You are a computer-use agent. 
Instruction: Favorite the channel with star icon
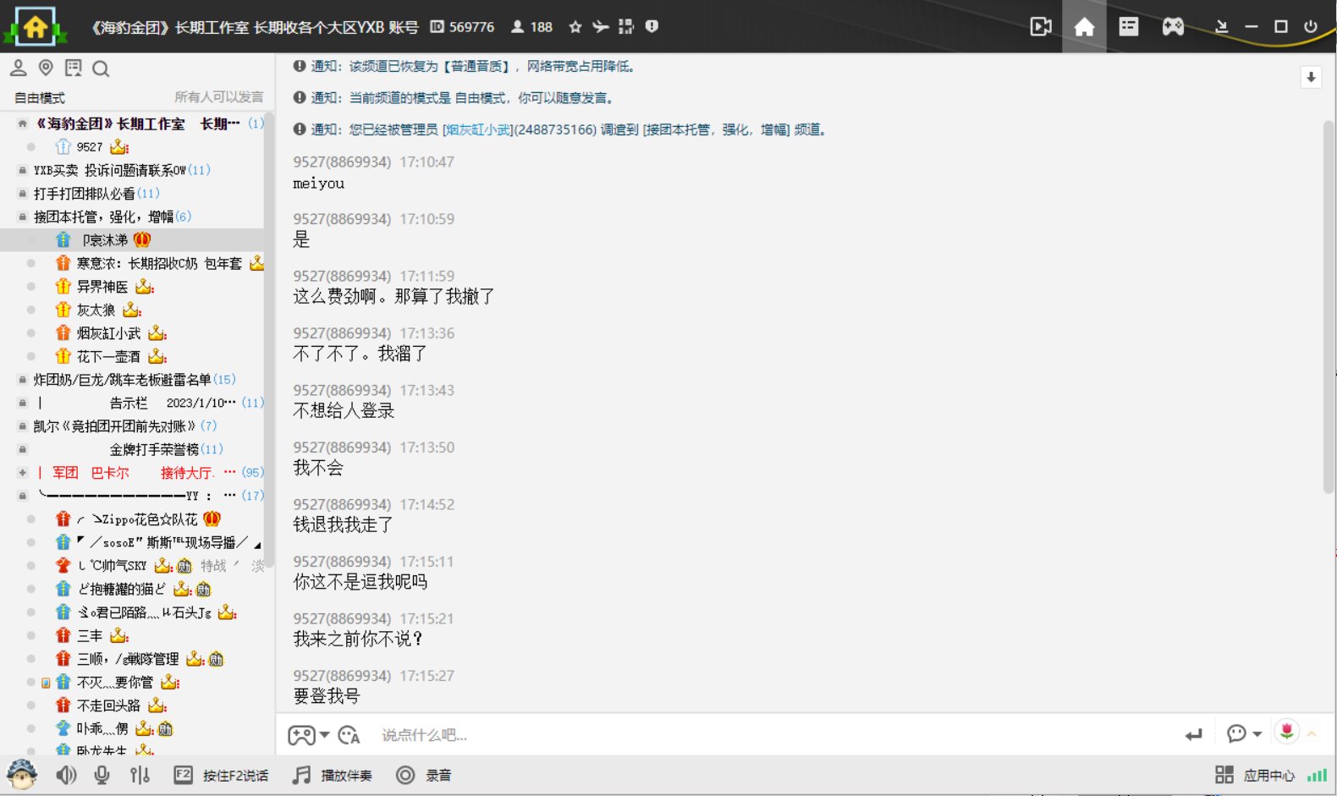pos(575,27)
